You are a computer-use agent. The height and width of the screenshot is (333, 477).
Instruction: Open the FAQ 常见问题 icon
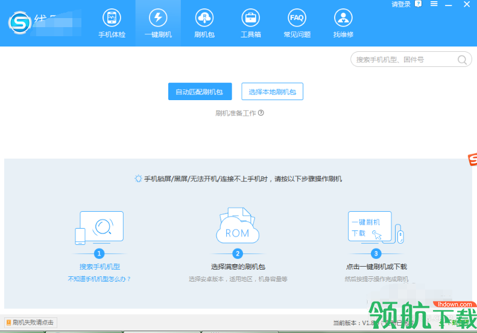click(x=297, y=17)
